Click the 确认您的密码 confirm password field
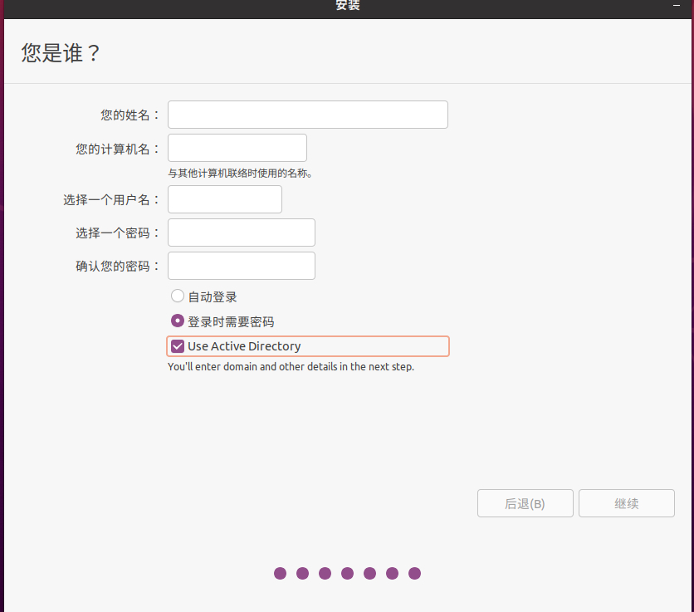 pyautogui.click(x=242, y=266)
